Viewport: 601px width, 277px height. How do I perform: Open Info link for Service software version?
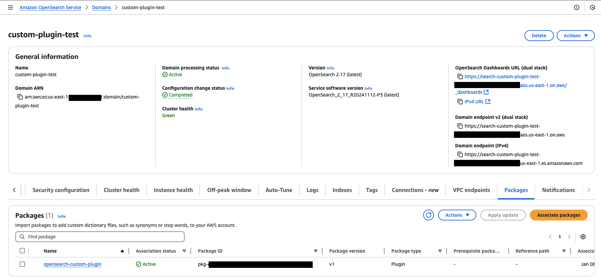(x=368, y=88)
